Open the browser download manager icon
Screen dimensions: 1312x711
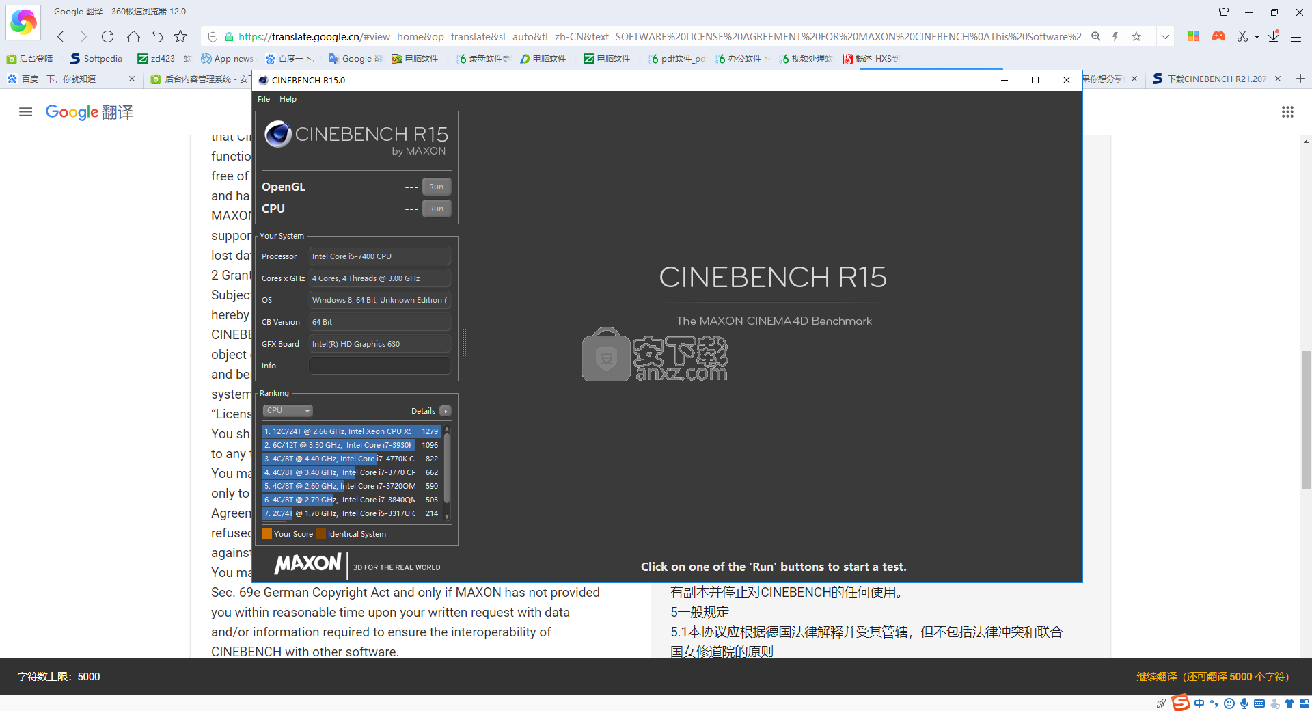tap(1274, 36)
